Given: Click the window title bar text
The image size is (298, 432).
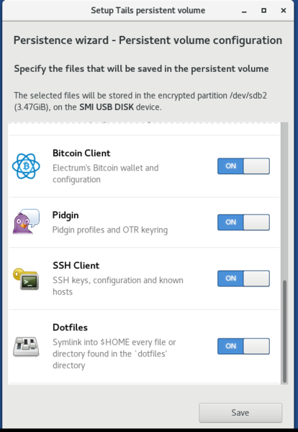Looking at the screenshot, I should click(x=148, y=11).
